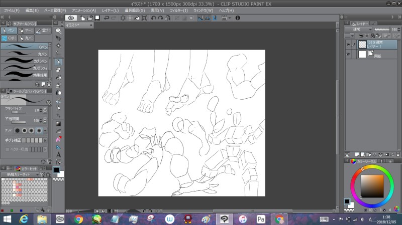Select the 丸ペン sub tool
Viewport: 402px width, 225px height.
(25, 54)
